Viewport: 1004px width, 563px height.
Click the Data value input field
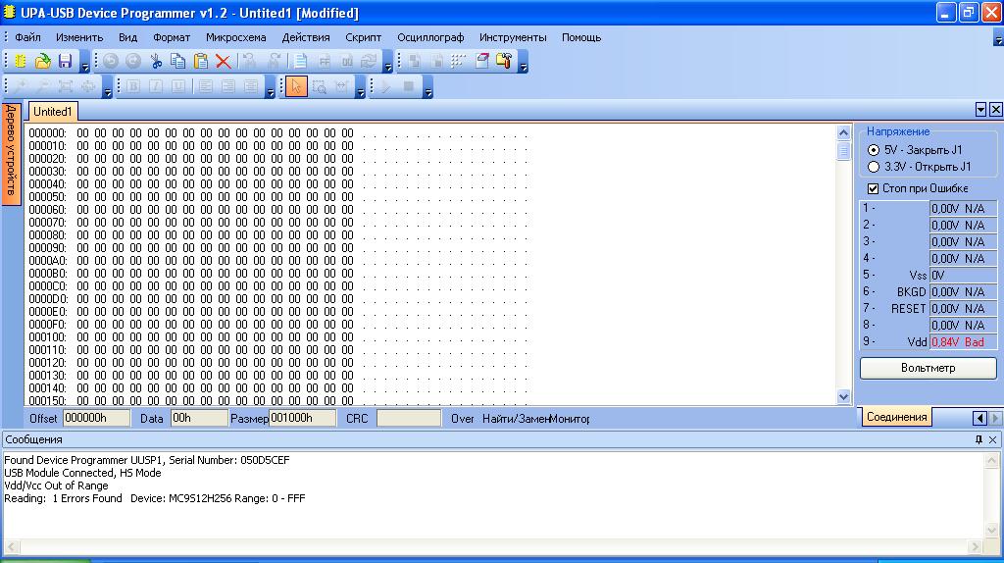click(199, 418)
